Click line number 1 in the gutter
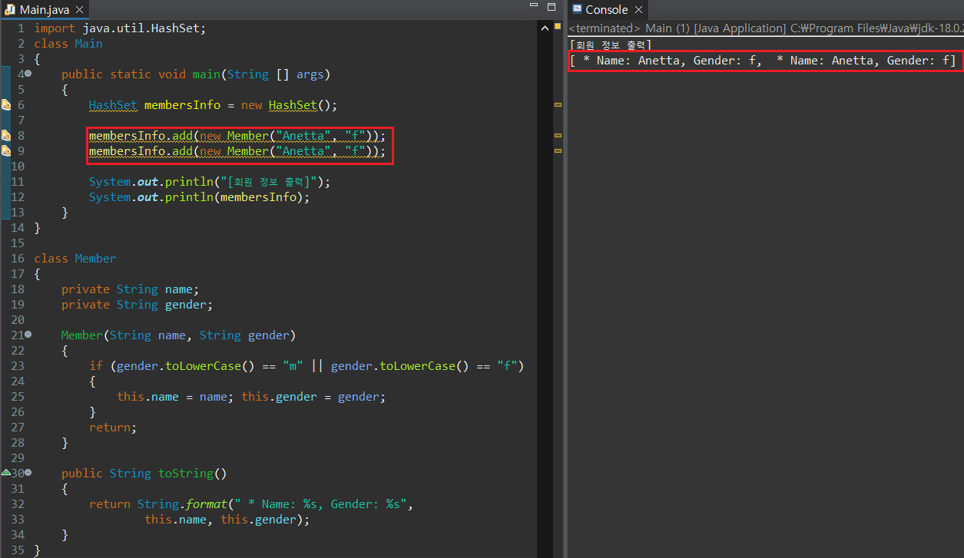 [x=21, y=28]
